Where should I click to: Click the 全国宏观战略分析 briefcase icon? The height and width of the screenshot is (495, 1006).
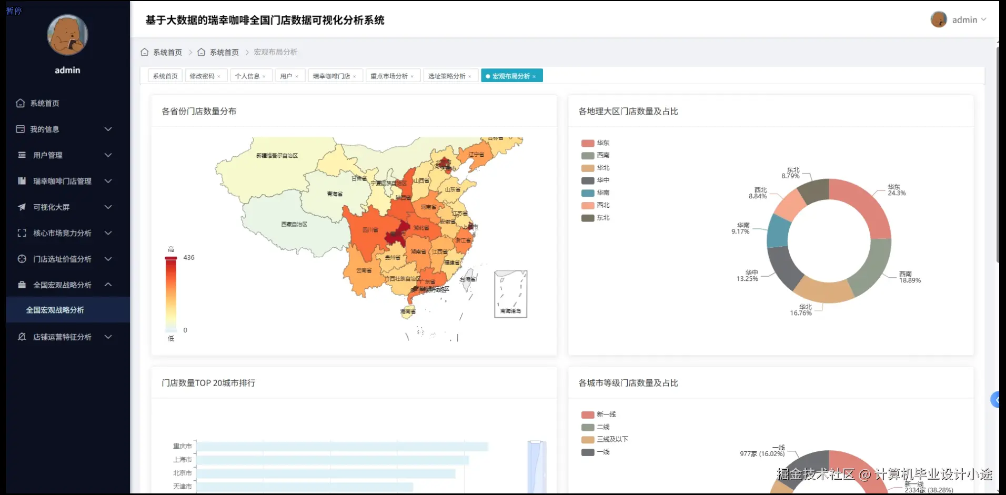22,285
